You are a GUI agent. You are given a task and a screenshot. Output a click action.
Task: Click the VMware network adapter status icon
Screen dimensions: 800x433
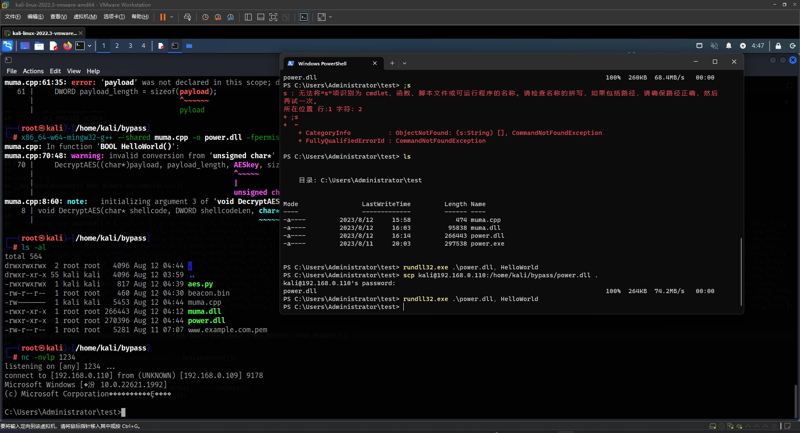pyautogui.click(x=730, y=426)
